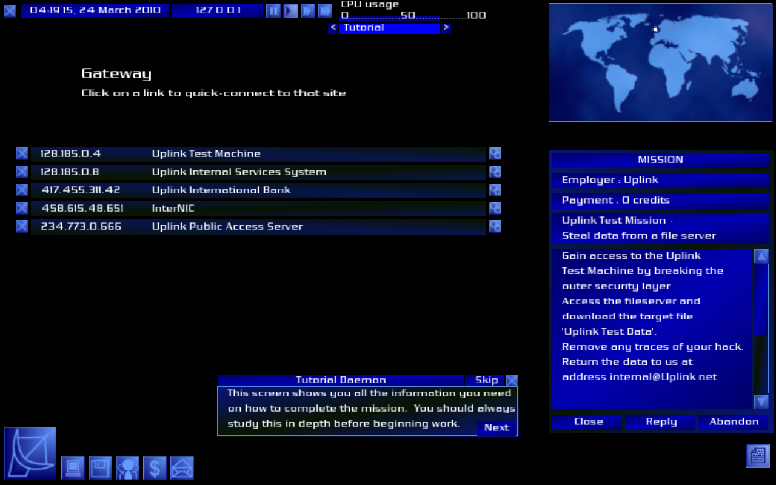
Task: Click IP address 128.185.0.4
Action: tap(70, 154)
